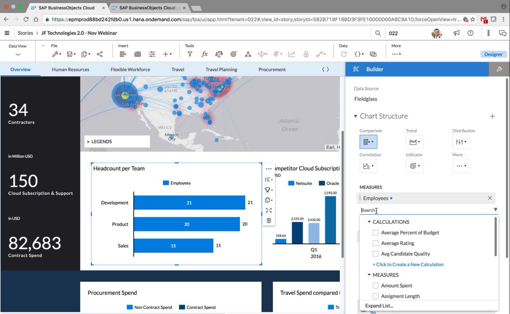Expand the Data View dropdown chevron
Viewport: 510px width, 314px height.
point(18,55)
